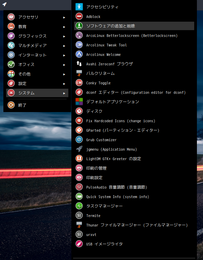Click the タスクマネージャー green pulse icon

(x=79, y=206)
